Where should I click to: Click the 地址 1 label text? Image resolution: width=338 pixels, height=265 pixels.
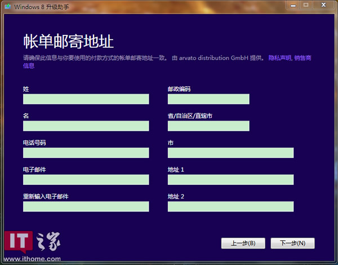pyautogui.click(x=176, y=170)
